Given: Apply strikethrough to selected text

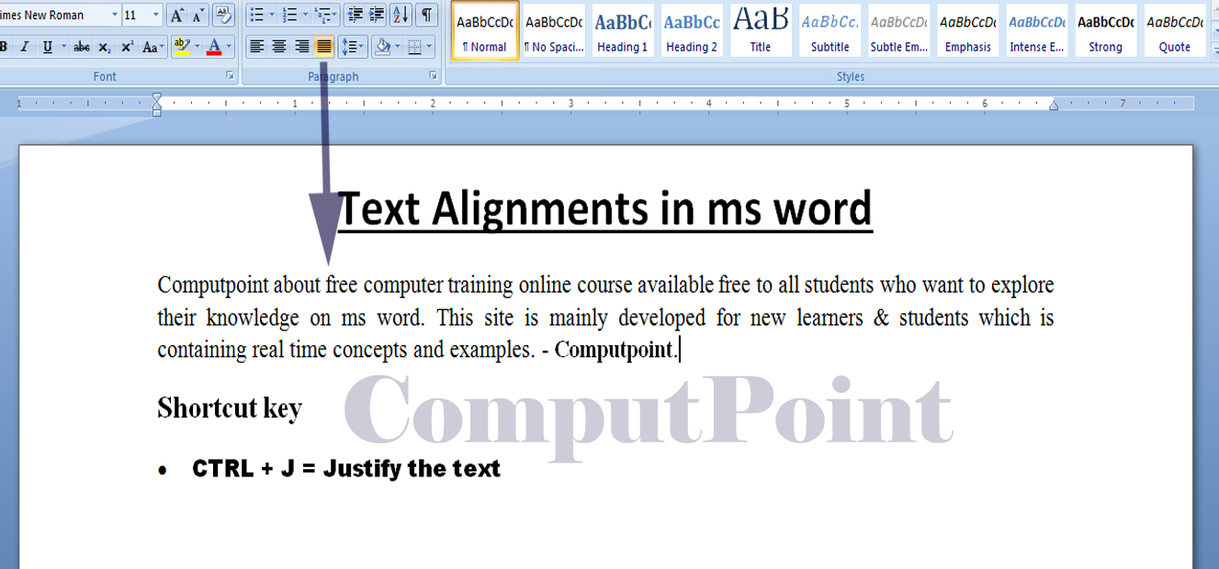Looking at the screenshot, I should [x=80, y=45].
